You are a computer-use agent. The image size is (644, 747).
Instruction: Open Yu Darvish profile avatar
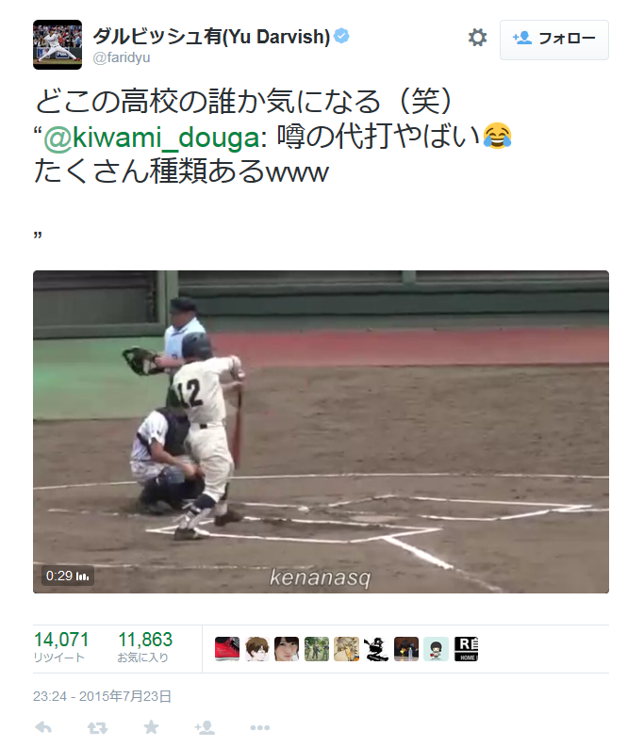[x=58, y=45]
